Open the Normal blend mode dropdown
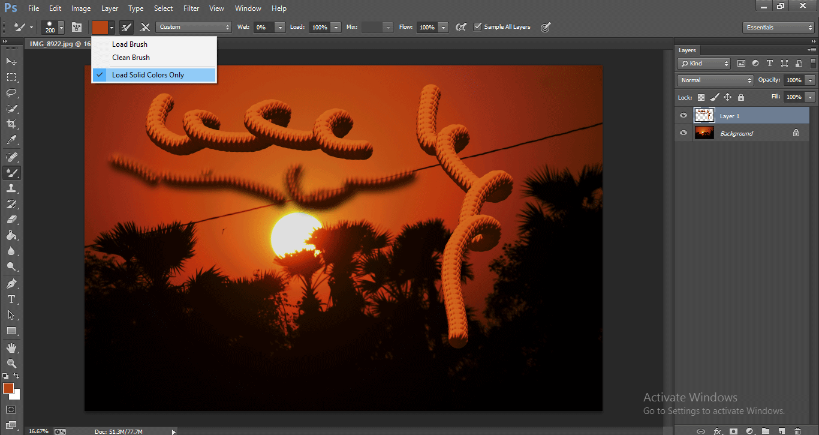Image resolution: width=819 pixels, height=435 pixels. (x=715, y=80)
